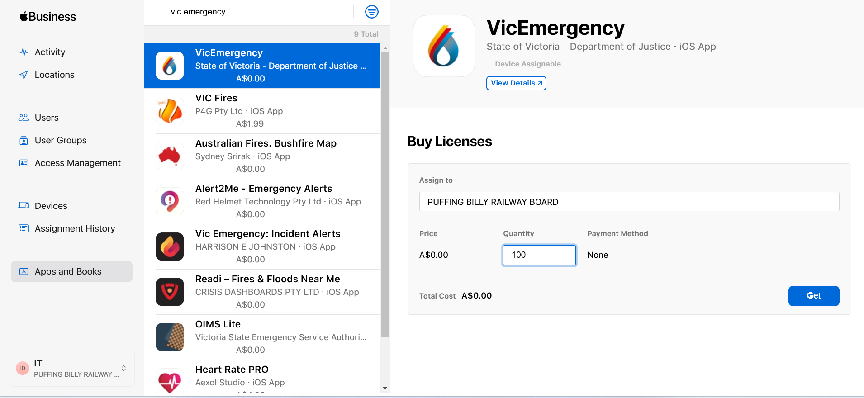This screenshot has width=864, height=398.
Task: Open the search filter icon
Action: pyautogui.click(x=372, y=12)
